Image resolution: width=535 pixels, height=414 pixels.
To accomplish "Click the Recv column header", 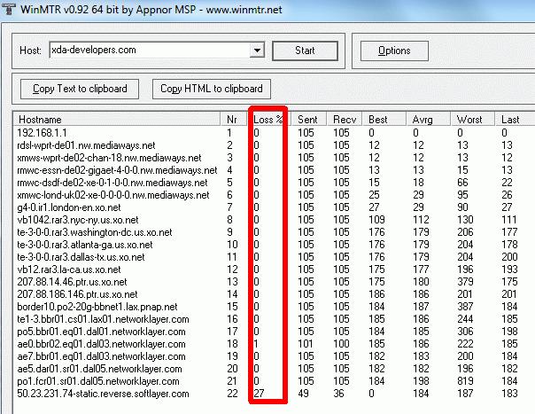I will click(x=345, y=119).
